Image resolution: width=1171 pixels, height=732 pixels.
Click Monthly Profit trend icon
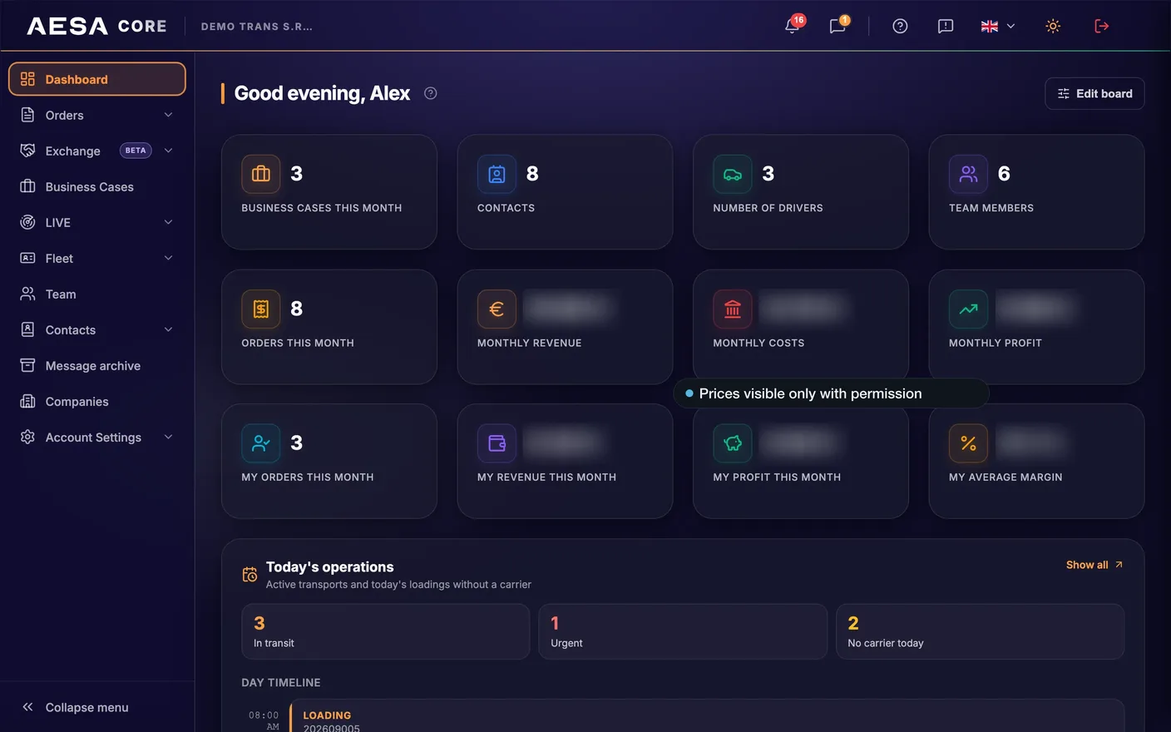click(968, 309)
